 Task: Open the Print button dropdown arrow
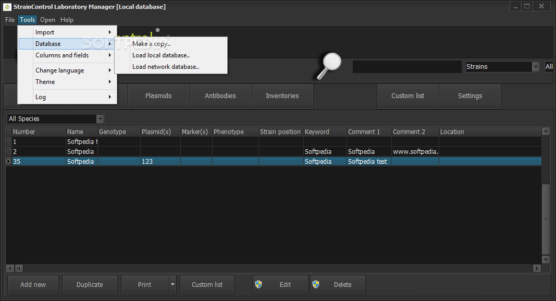pos(172,284)
